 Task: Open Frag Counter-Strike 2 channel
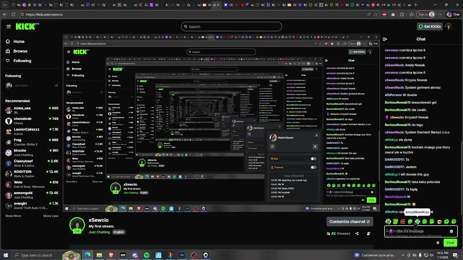coord(31,142)
